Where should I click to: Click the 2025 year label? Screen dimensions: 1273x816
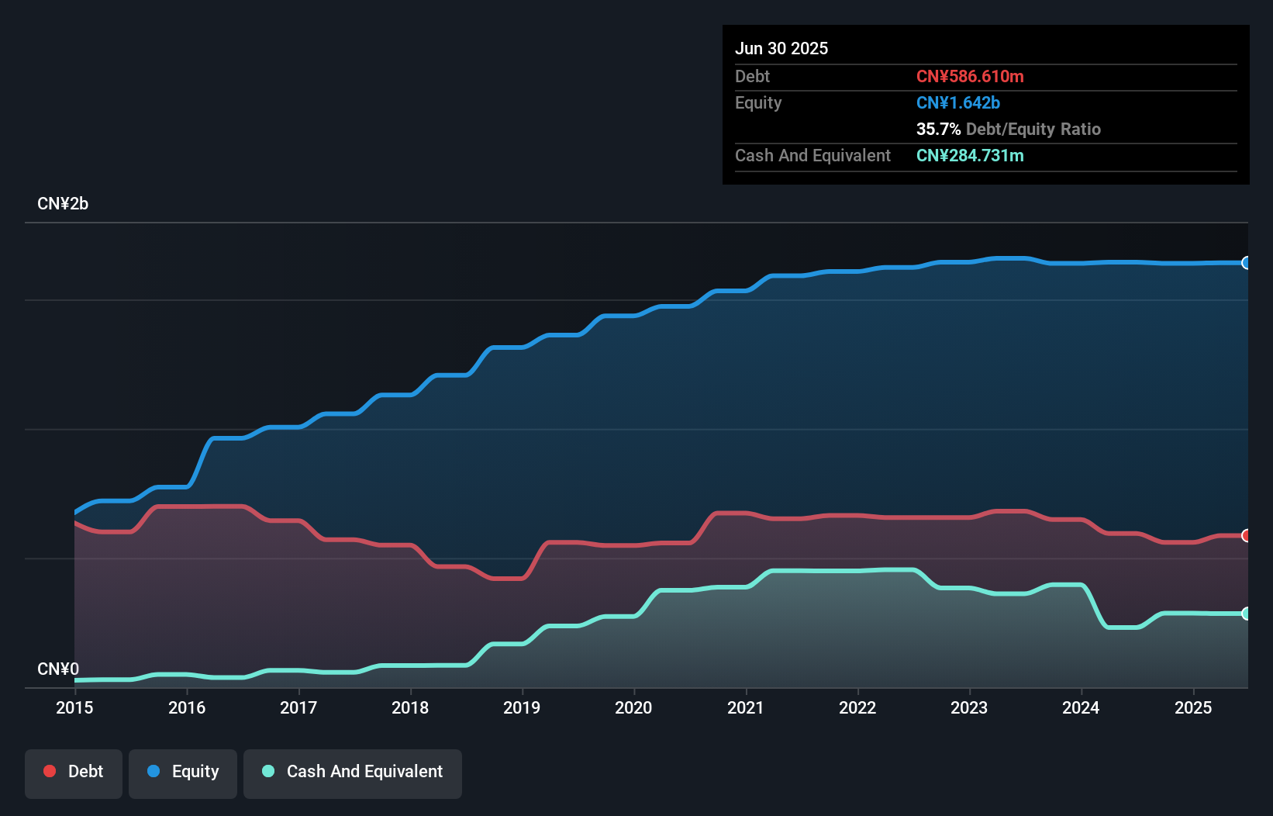1193,708
